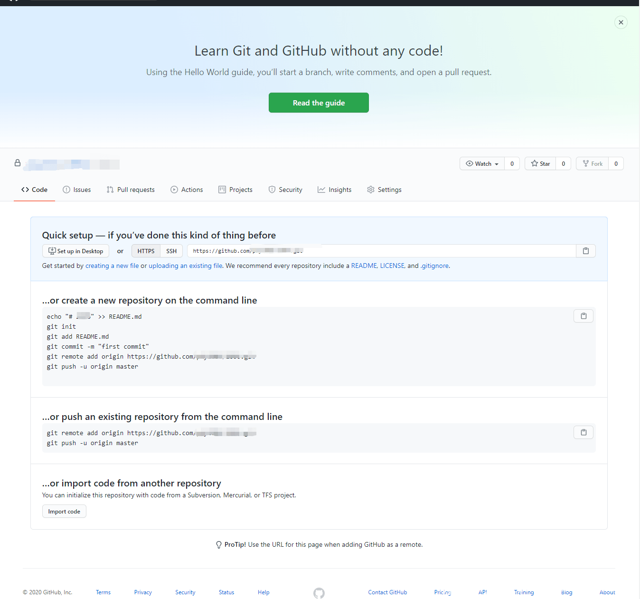Click the Fork button
Image resolution: width=640 pixels, height=599 pixels.
pos(593,163)
